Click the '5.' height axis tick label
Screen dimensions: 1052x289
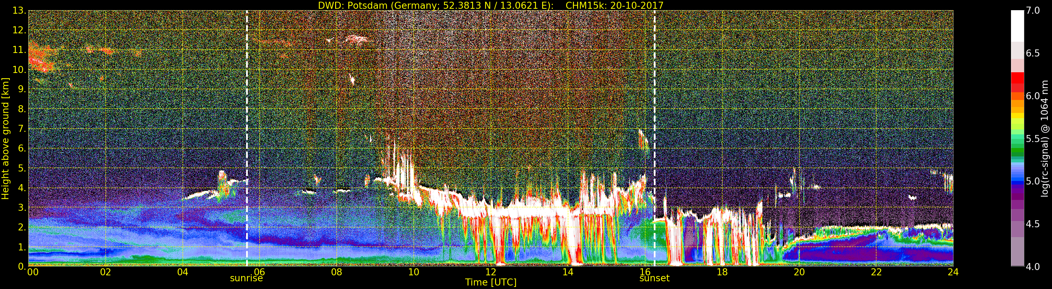click(22, 168)
